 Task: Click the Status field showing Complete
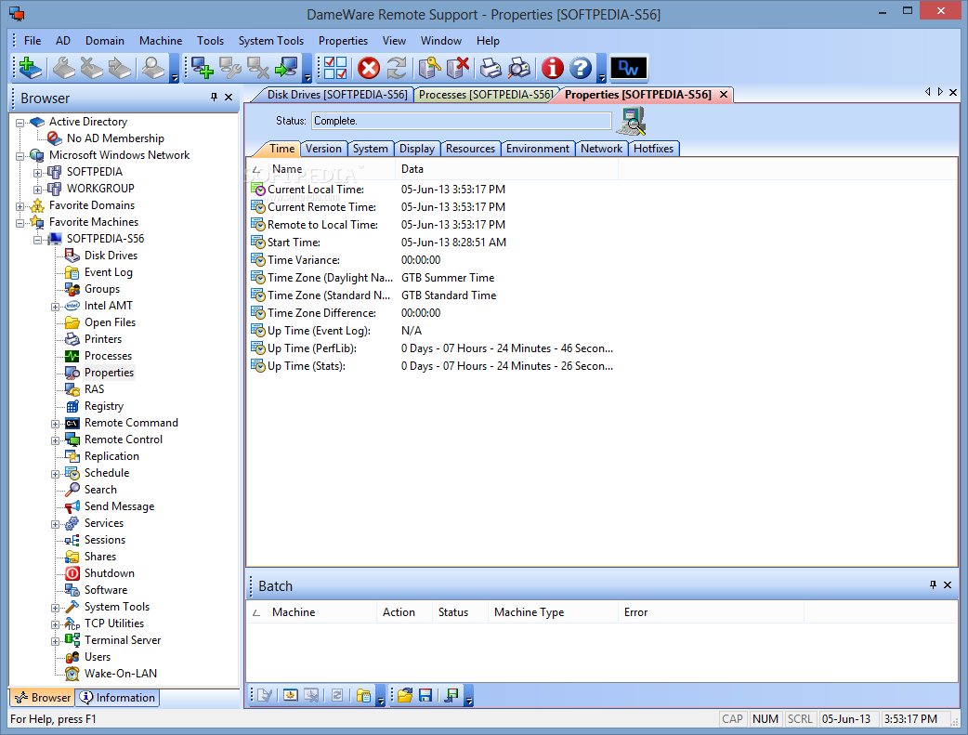tap(462, 121)
